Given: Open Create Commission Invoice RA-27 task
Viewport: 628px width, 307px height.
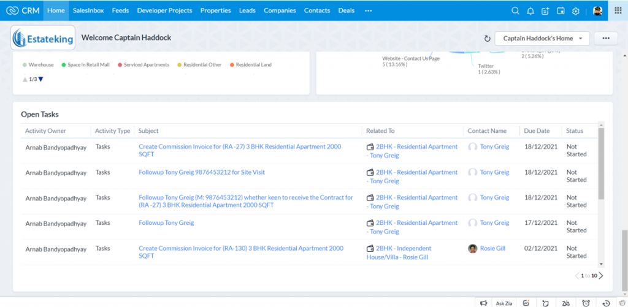Looking at the screenshot, I should (x=240, y=151).
